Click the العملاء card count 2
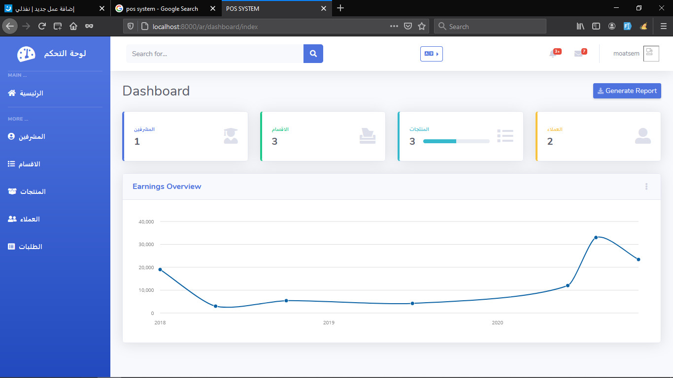The width and height of the screenshot is (673, 378). click(550, 142)
